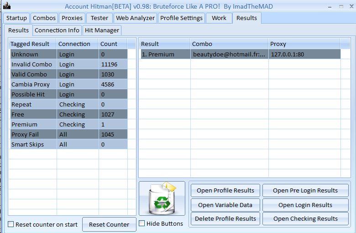Click the application icon in the title bar
The width and height of the screenshot is (356, 233).
(6, 6)
